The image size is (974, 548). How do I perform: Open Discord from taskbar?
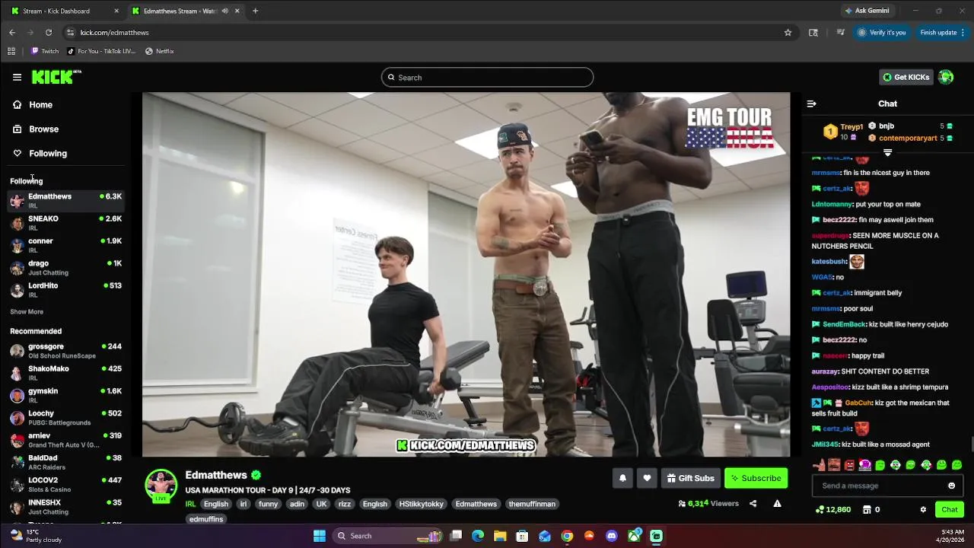(612, 536)
